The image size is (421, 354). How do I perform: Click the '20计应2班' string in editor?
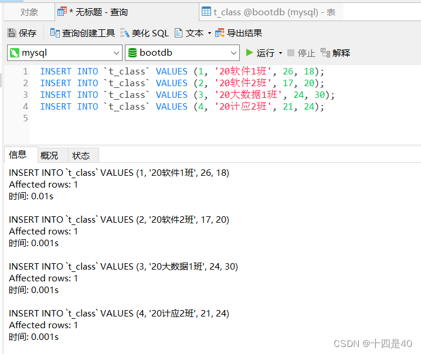click(243, 107)
